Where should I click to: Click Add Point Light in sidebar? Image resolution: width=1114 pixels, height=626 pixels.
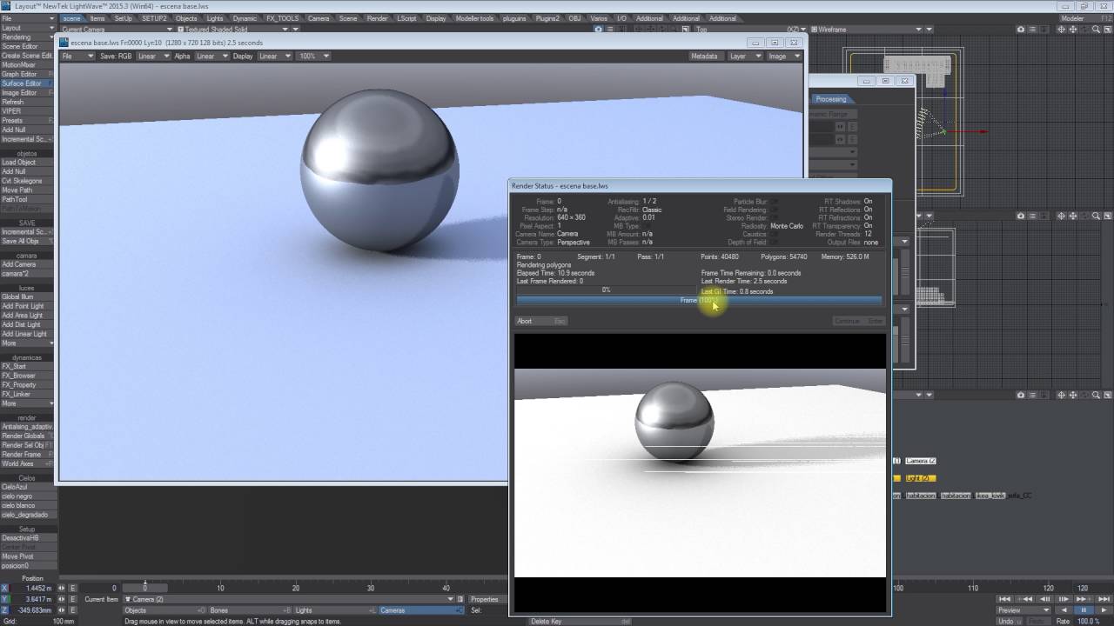[27, 306]
